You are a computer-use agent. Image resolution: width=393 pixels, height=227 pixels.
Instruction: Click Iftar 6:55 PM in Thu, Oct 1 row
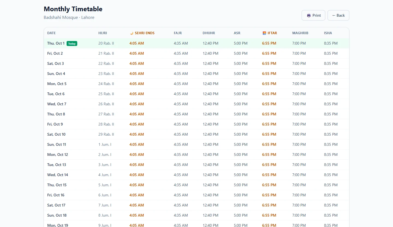[x=269, y=43]
